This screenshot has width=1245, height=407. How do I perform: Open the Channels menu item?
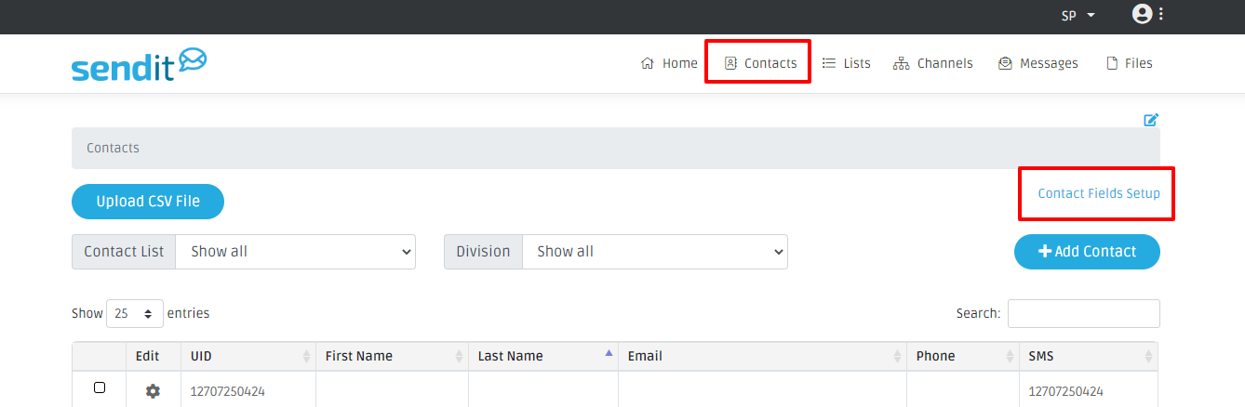click(x=933, y=63)
